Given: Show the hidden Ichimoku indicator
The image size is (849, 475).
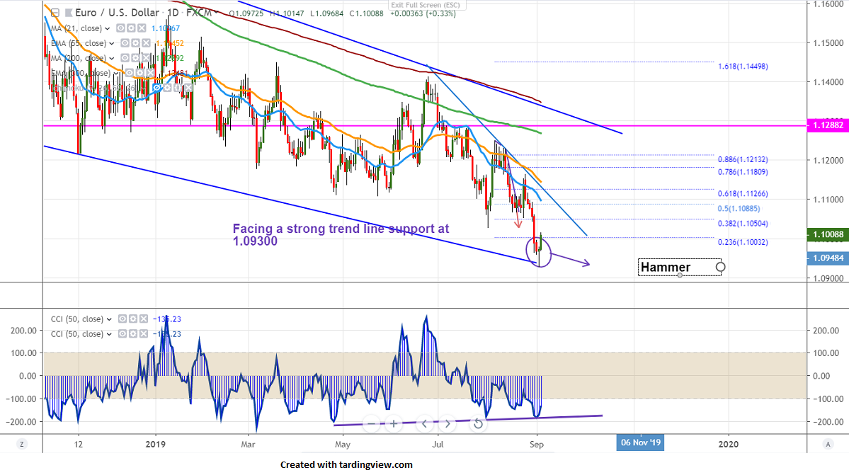Looking at the screenshot, I should pyautogui.click(x=157, y=88).
